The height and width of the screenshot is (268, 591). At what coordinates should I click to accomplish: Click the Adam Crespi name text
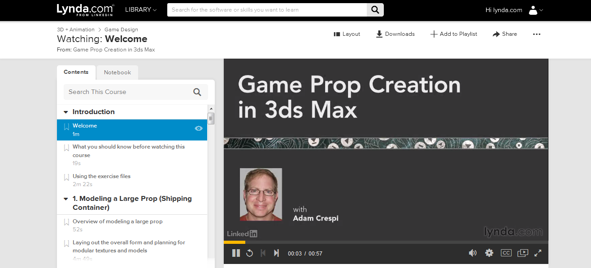pos(316,218)
